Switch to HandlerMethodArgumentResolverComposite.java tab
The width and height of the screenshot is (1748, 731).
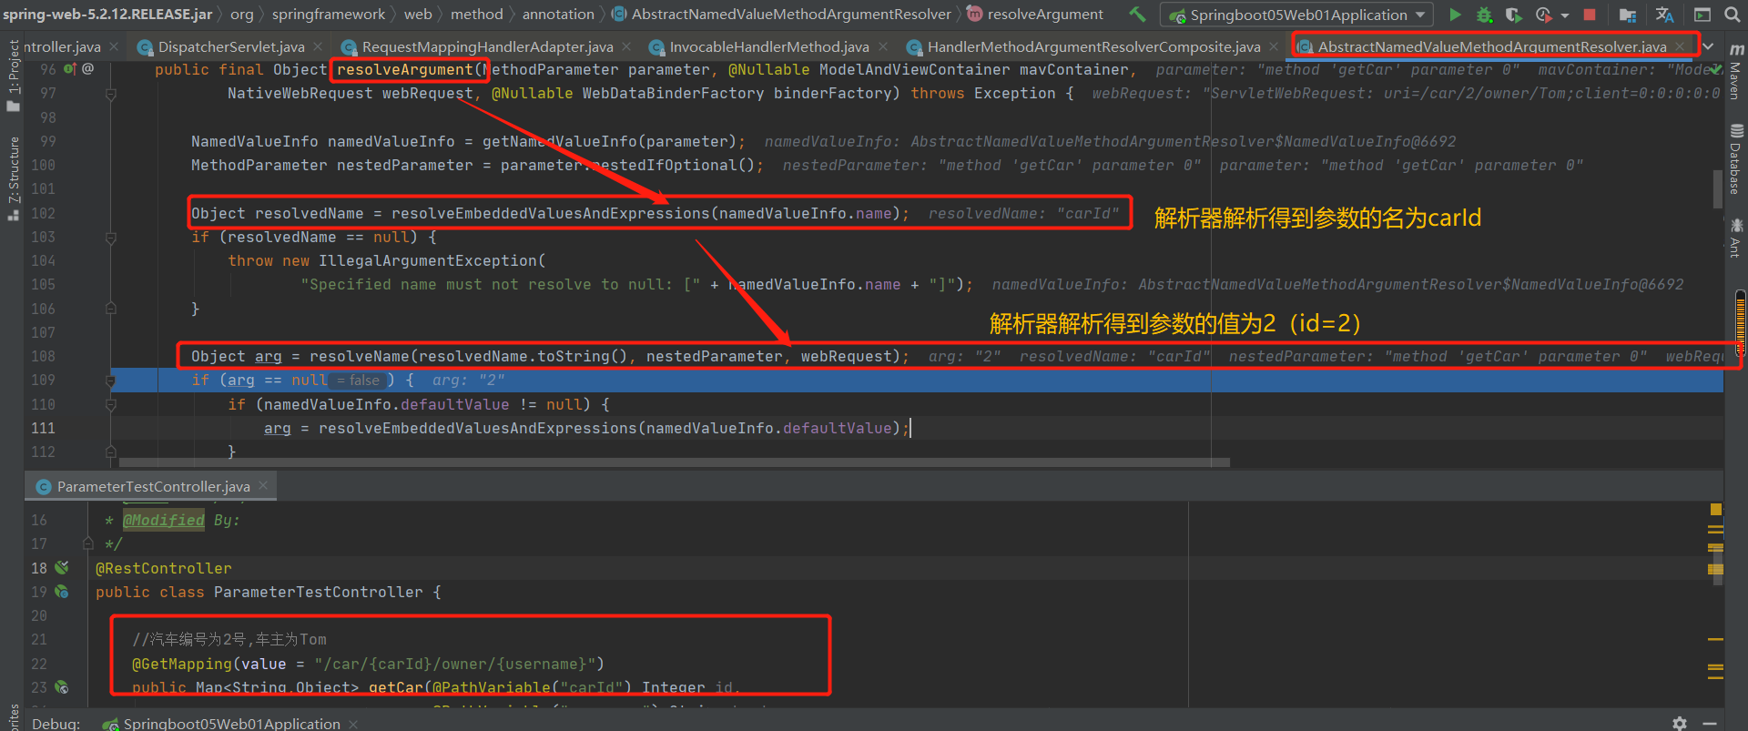[x=1093, y=46]
